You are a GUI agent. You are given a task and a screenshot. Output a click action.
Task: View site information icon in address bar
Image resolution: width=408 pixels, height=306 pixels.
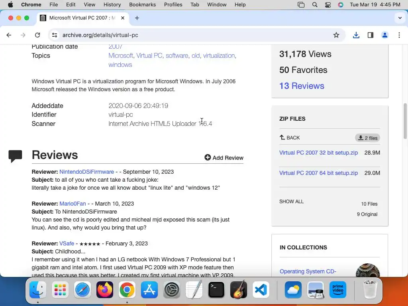54,35
